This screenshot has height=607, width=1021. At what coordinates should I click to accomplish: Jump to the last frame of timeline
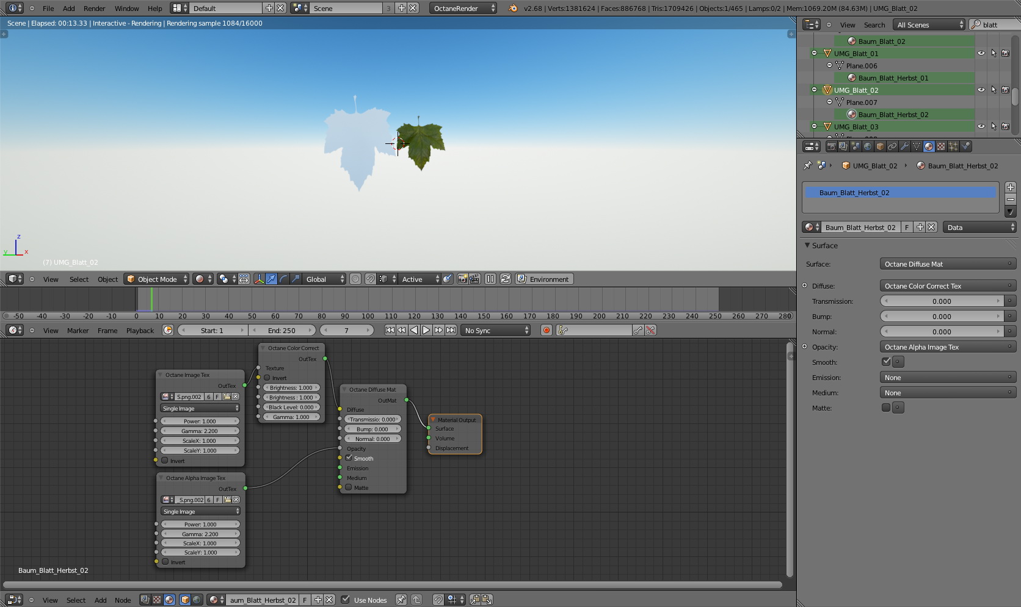[451, 330]
